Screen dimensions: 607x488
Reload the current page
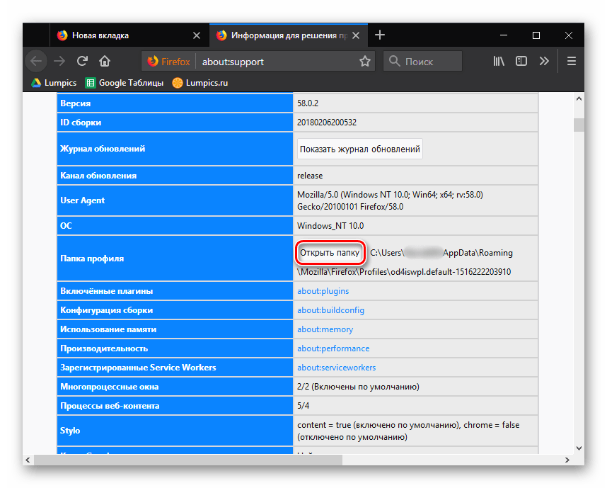point(82,61)
